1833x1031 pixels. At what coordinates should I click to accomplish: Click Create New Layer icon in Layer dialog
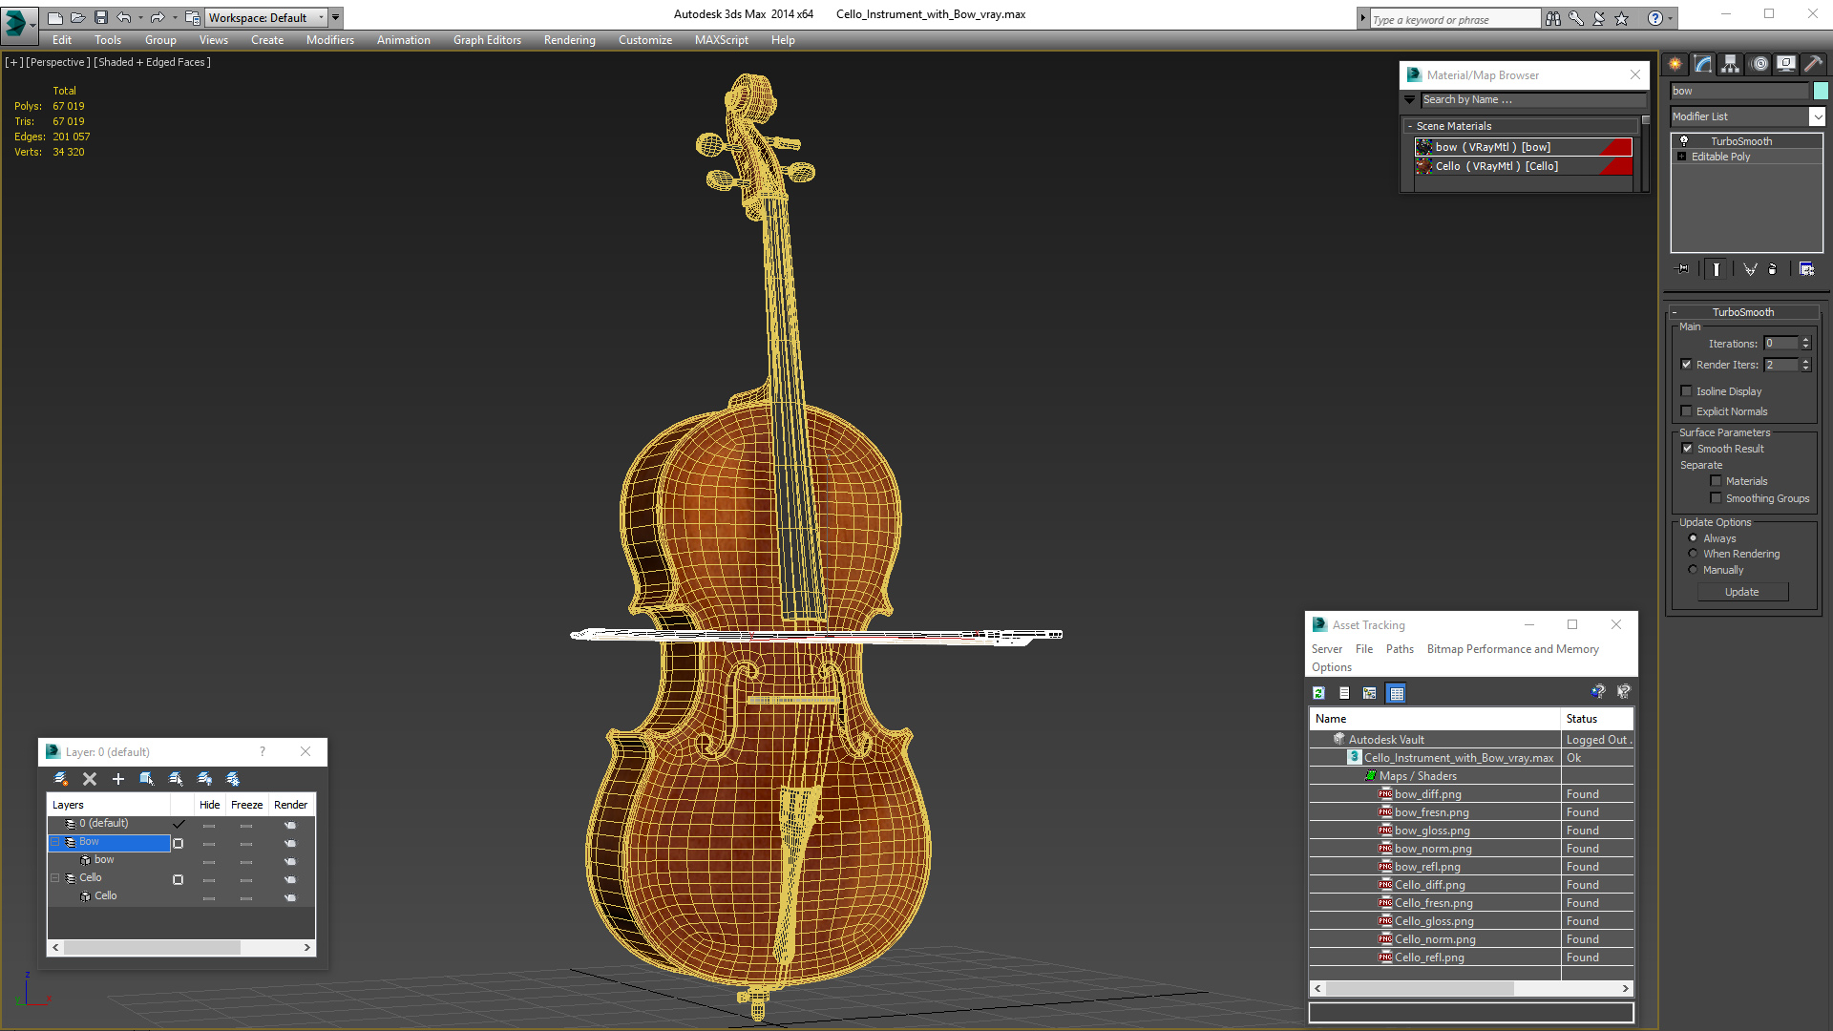pyautogui.click(x=60, y=779)
